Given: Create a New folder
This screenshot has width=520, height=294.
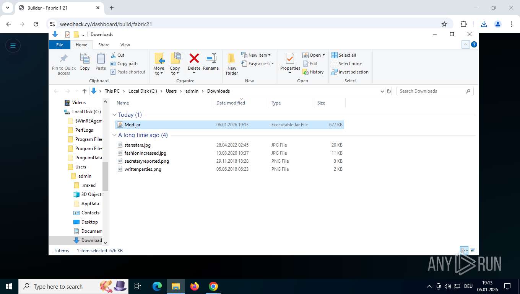Looking at the screenshot, I should coord(232,64).
